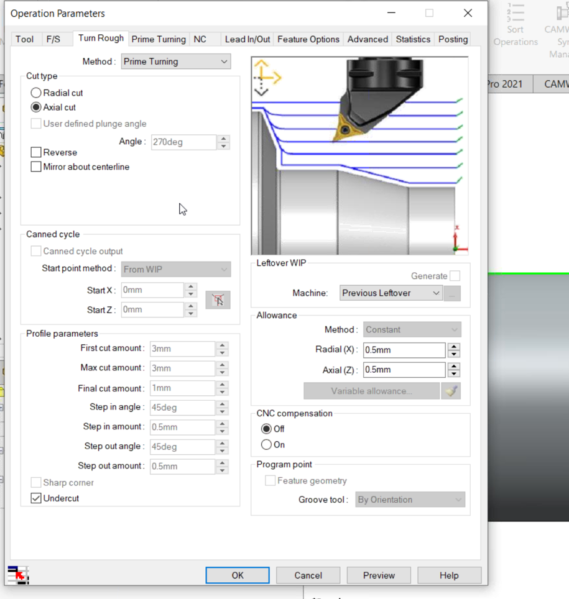The height and width of the screenshot is (599, 569).
Task: Click the Angle 270deg field
Action: [184, 142]
